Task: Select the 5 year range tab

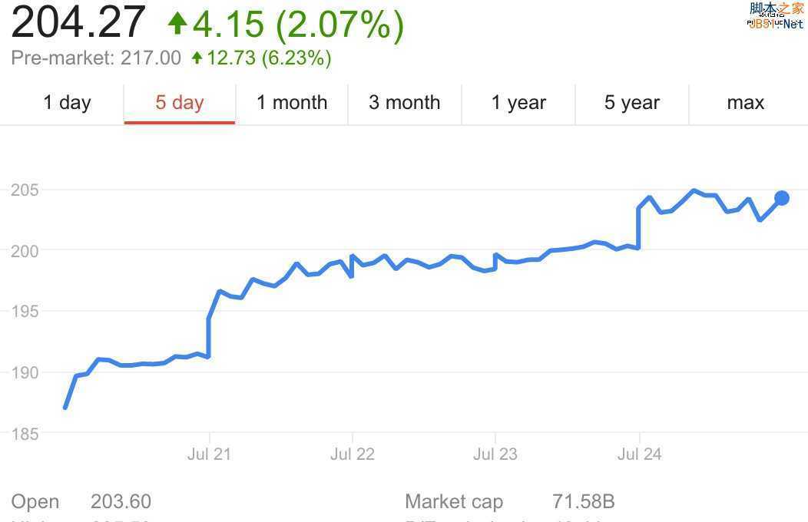Action: tap(632, 103)
